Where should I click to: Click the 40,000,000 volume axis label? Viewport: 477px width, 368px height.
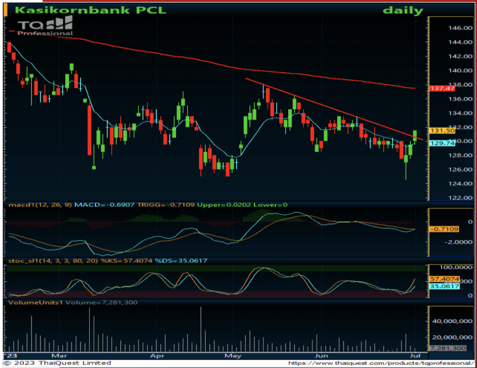(x=452, y=321)
